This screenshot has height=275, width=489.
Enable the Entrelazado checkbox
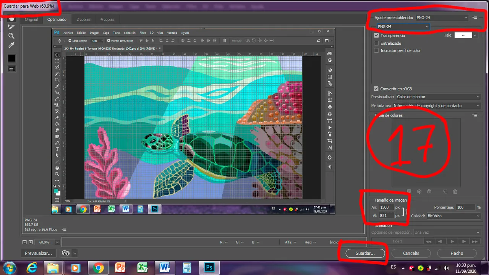(x=376, y=43)
